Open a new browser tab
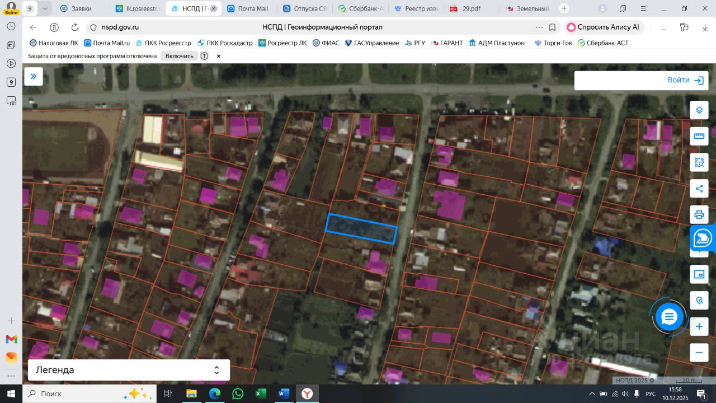Image resolution: width=716 pixels, height=403 pixels. point(564,8)
